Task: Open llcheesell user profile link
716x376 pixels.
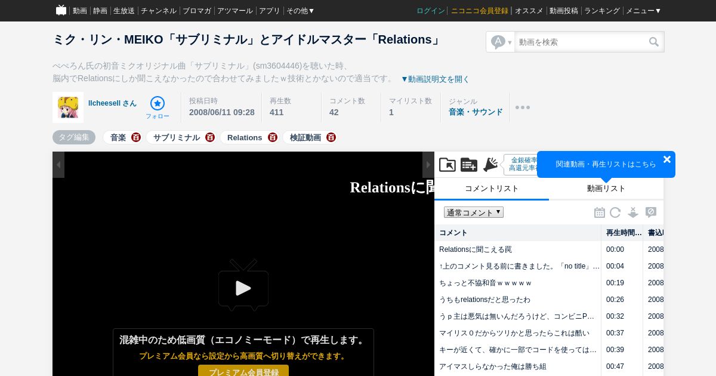Action: [112, 103]
